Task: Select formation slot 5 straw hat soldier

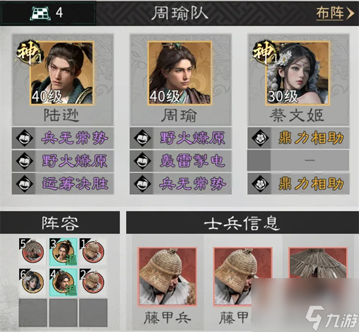Action: (x=32, y=252)
